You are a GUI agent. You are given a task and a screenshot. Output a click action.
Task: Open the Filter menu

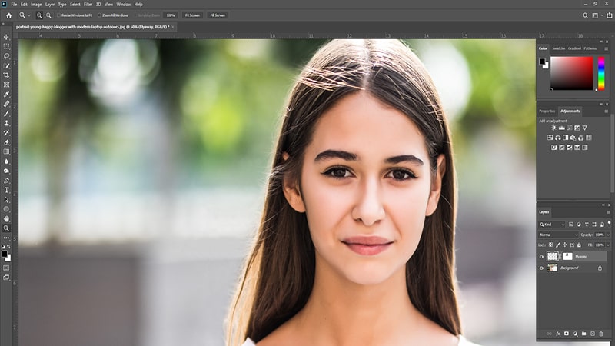click(x=88, y=4)
